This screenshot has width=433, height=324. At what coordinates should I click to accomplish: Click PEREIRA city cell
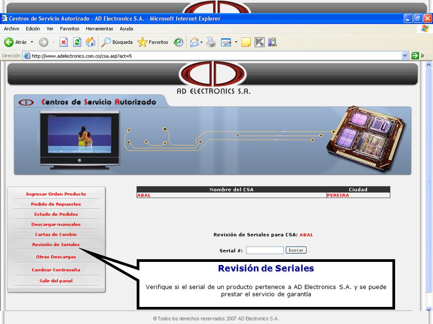click(338, 195)
